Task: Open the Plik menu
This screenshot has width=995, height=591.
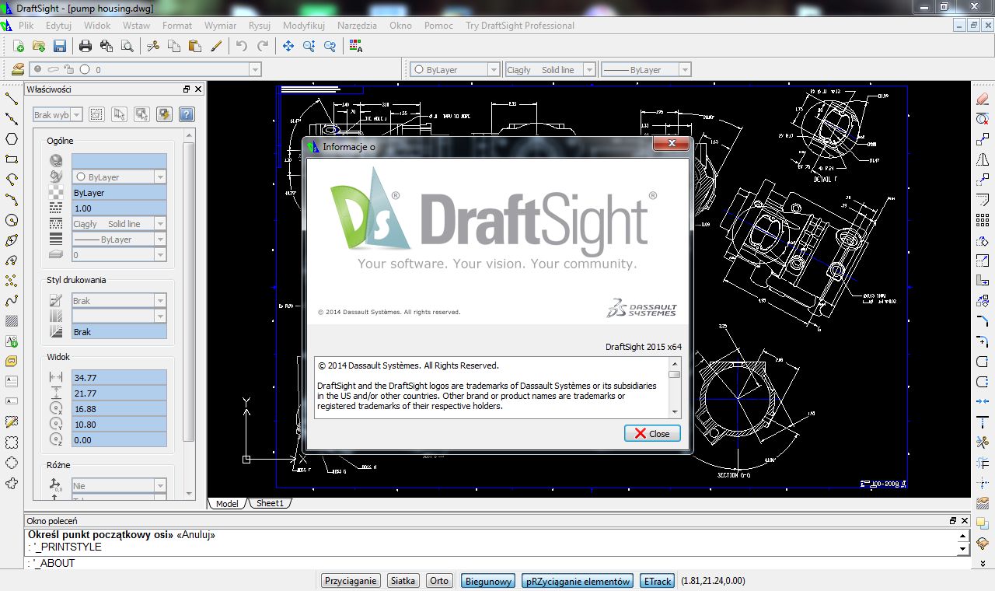Action: (26, 25)
